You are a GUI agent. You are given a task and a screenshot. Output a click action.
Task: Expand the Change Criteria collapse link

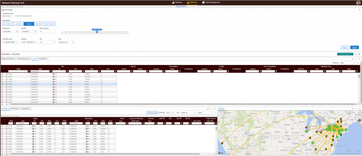click(x=182, y=7)
